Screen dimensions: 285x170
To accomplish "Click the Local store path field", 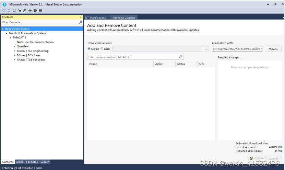I will (237, 49).
